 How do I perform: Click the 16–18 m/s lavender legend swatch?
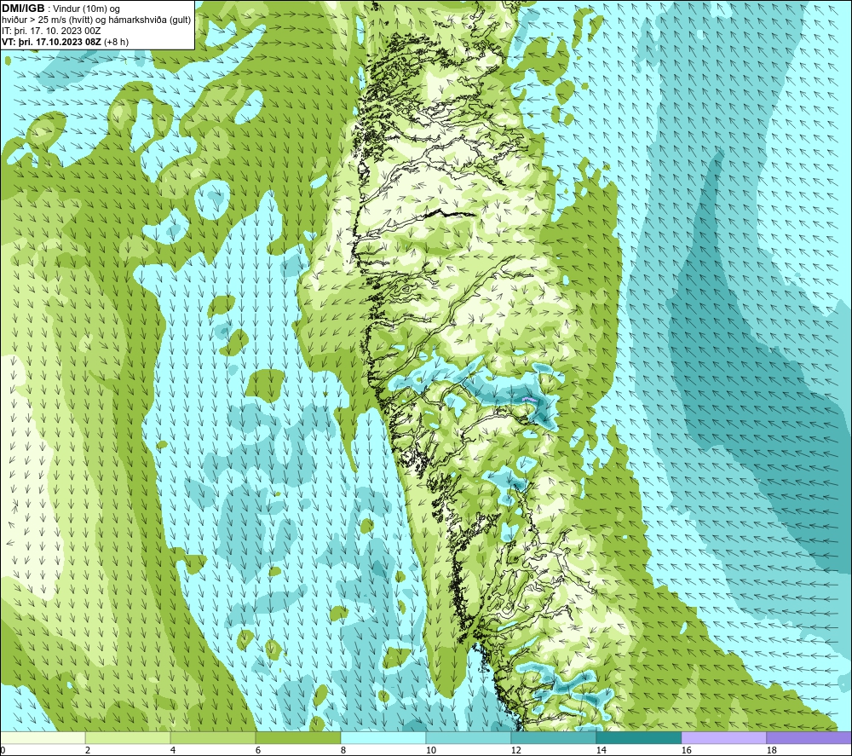point(723,737)
